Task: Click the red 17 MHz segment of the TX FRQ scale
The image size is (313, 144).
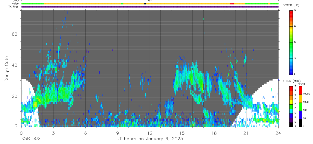Action: click(x=291, y=89)
